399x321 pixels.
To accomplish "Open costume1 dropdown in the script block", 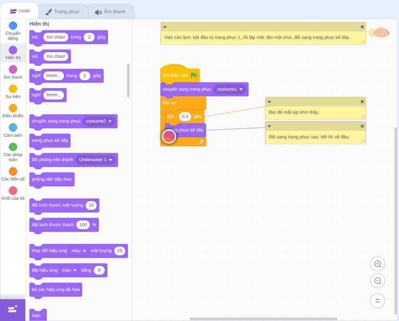I will [230, 89].
